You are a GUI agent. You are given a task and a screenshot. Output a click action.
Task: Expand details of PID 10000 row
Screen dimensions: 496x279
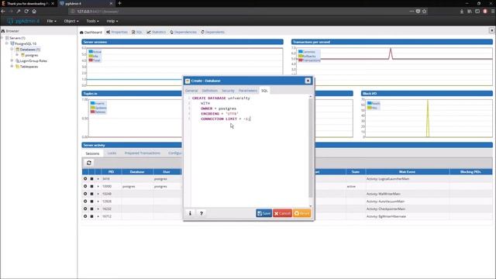(98, 186)
